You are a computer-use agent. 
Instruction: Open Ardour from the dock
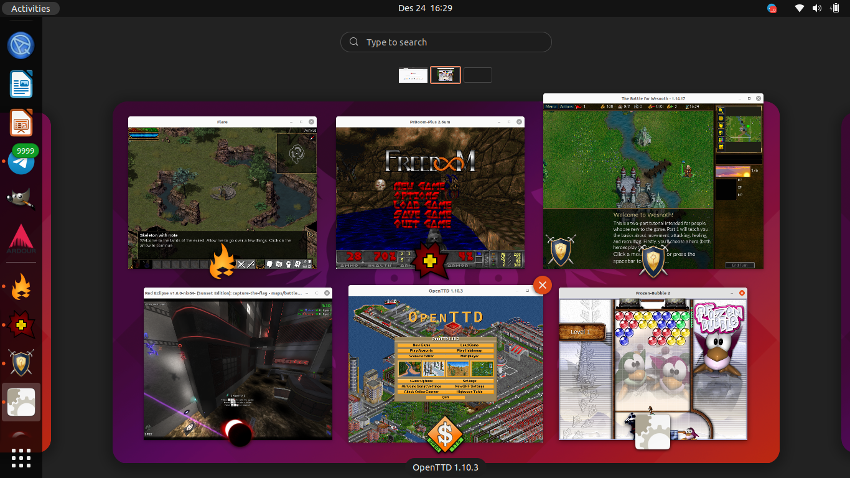pyautogui.click(x=21, y=238)
